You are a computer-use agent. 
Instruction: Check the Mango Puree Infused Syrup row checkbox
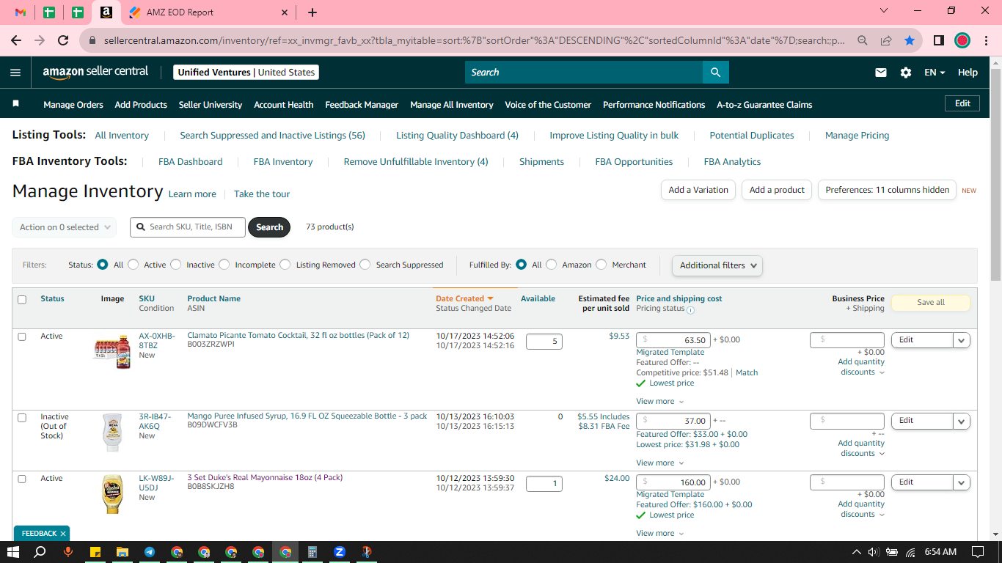click(x=22, y=417)
